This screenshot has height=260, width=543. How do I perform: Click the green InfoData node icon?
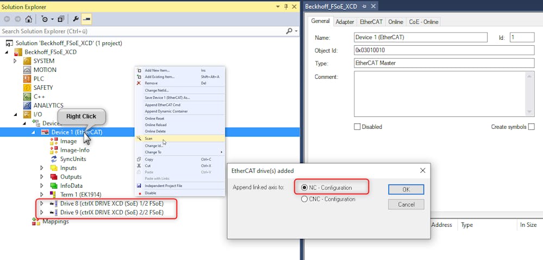point(54,186)
